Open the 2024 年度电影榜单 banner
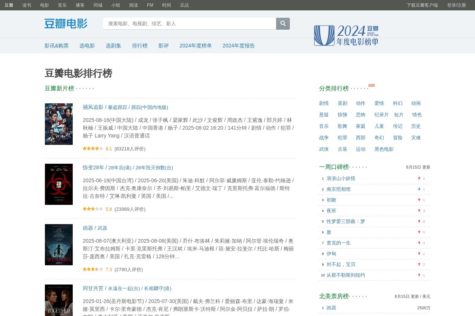The height and width of the screenshot is (316, 475). tap(346, 36)
